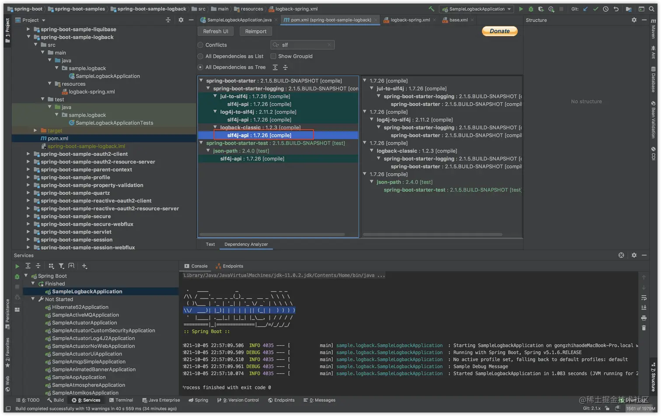Image resolution: width=661 pixels, height=416 pixels.
Task: Click the clear console trash icon
Action: point(644,328)
